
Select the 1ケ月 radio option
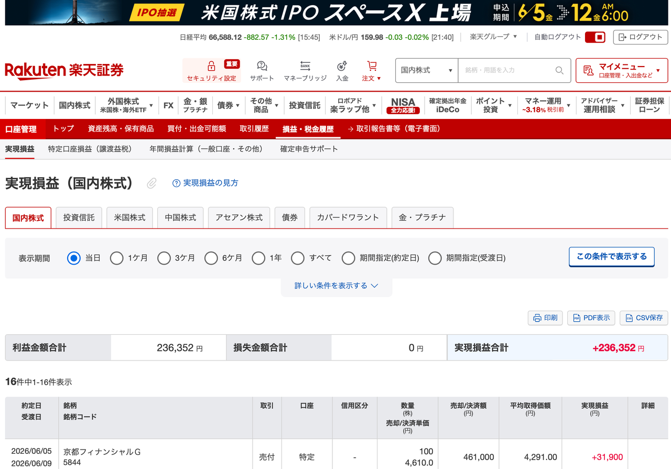tap(116, 258)
